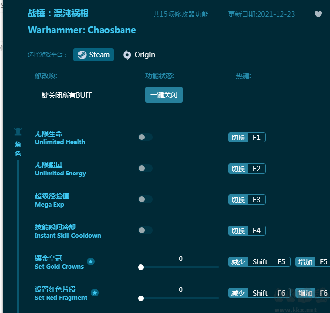Click the Set Gold Crowns slider handle
Image resolution: width=330 pixels, height=313 pixels.
[x=141, y=267]
